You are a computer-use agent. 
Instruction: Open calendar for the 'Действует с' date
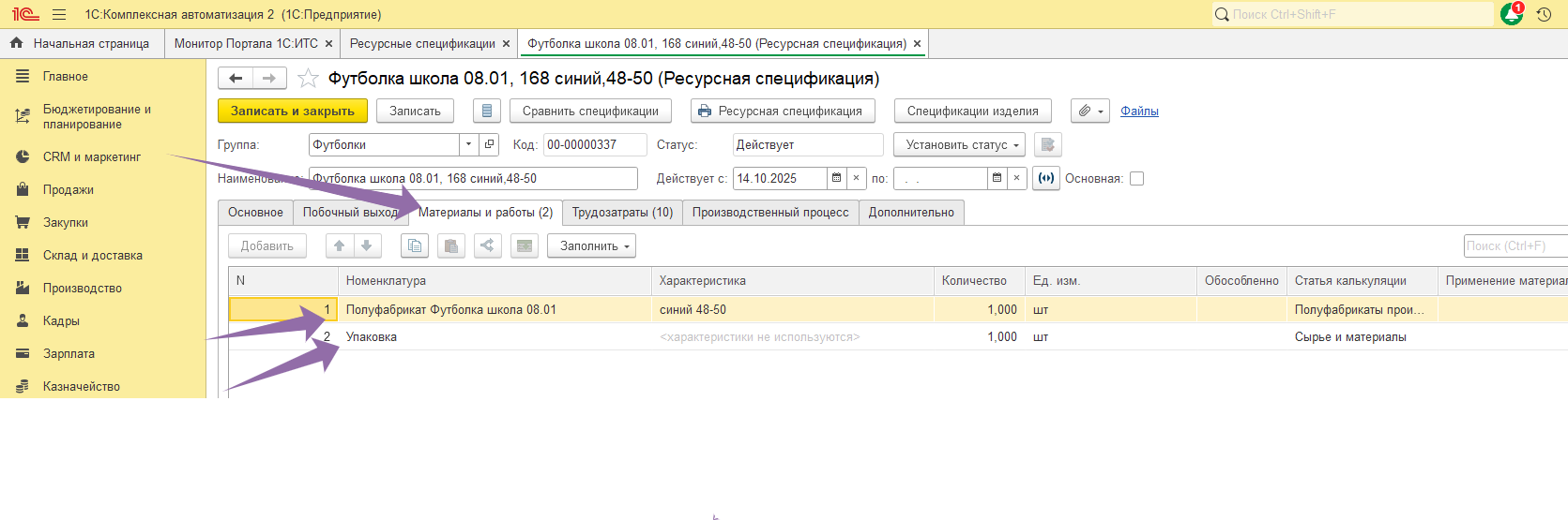click(836, 178)
